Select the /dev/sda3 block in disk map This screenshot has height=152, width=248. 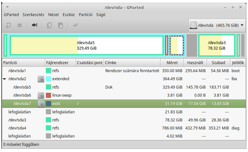[217, 45]
